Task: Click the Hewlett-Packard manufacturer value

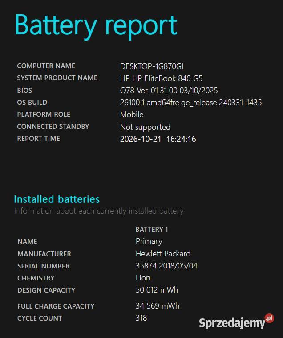Action: click(163, 254)
